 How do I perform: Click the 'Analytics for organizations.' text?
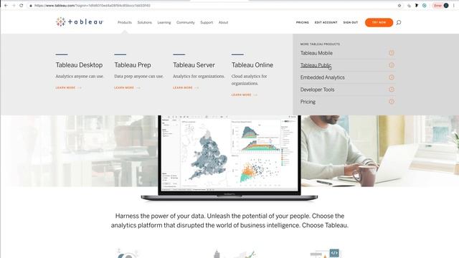pyautogui.click(x=199, y=77)
